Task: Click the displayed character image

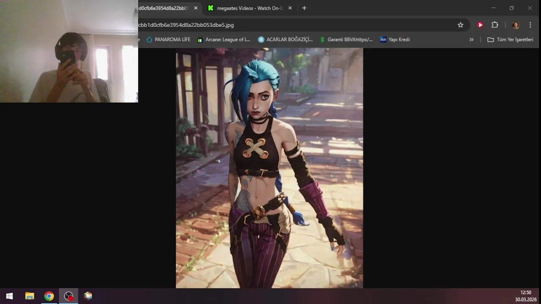Action: coord(269,168)
